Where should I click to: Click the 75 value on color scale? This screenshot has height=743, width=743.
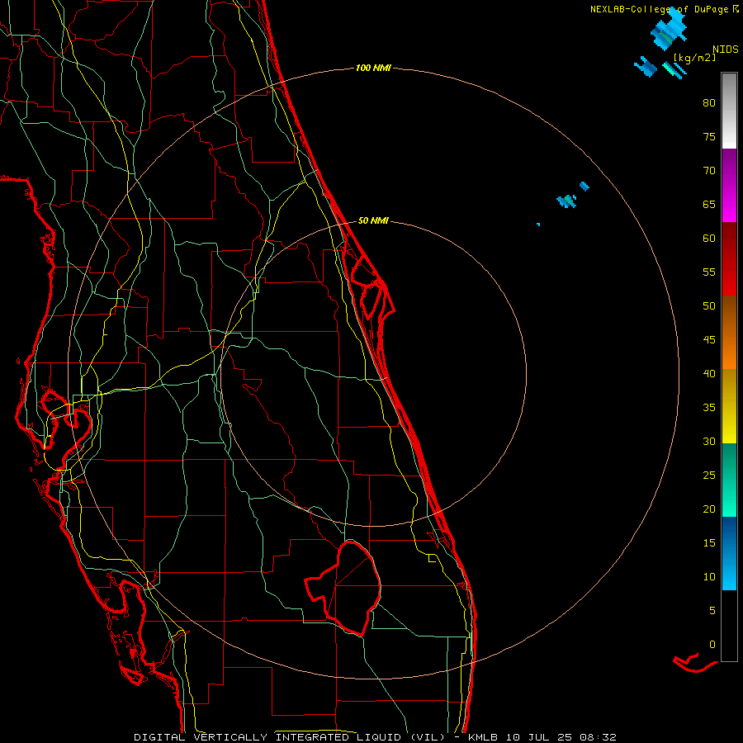click(x=709, y=137)
